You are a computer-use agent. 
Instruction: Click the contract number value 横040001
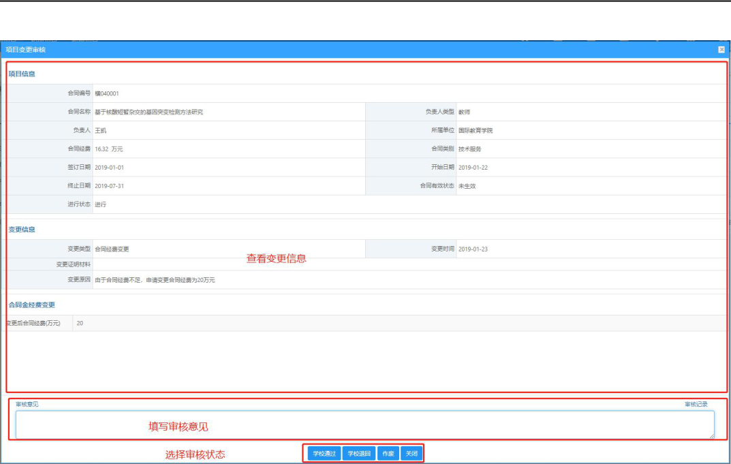point(107,93)
